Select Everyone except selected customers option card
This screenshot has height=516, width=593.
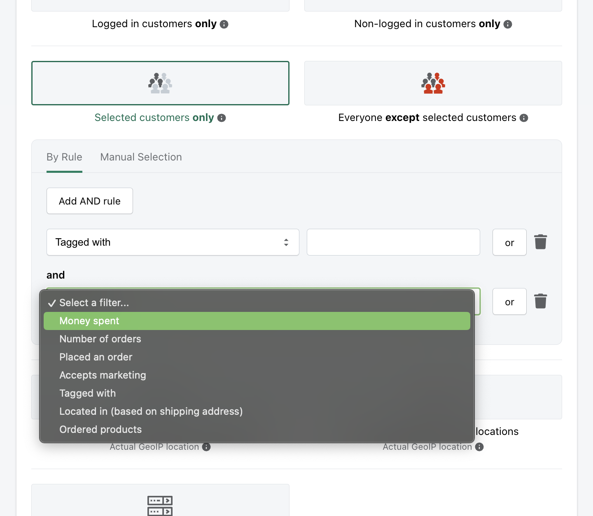point(433,83)
